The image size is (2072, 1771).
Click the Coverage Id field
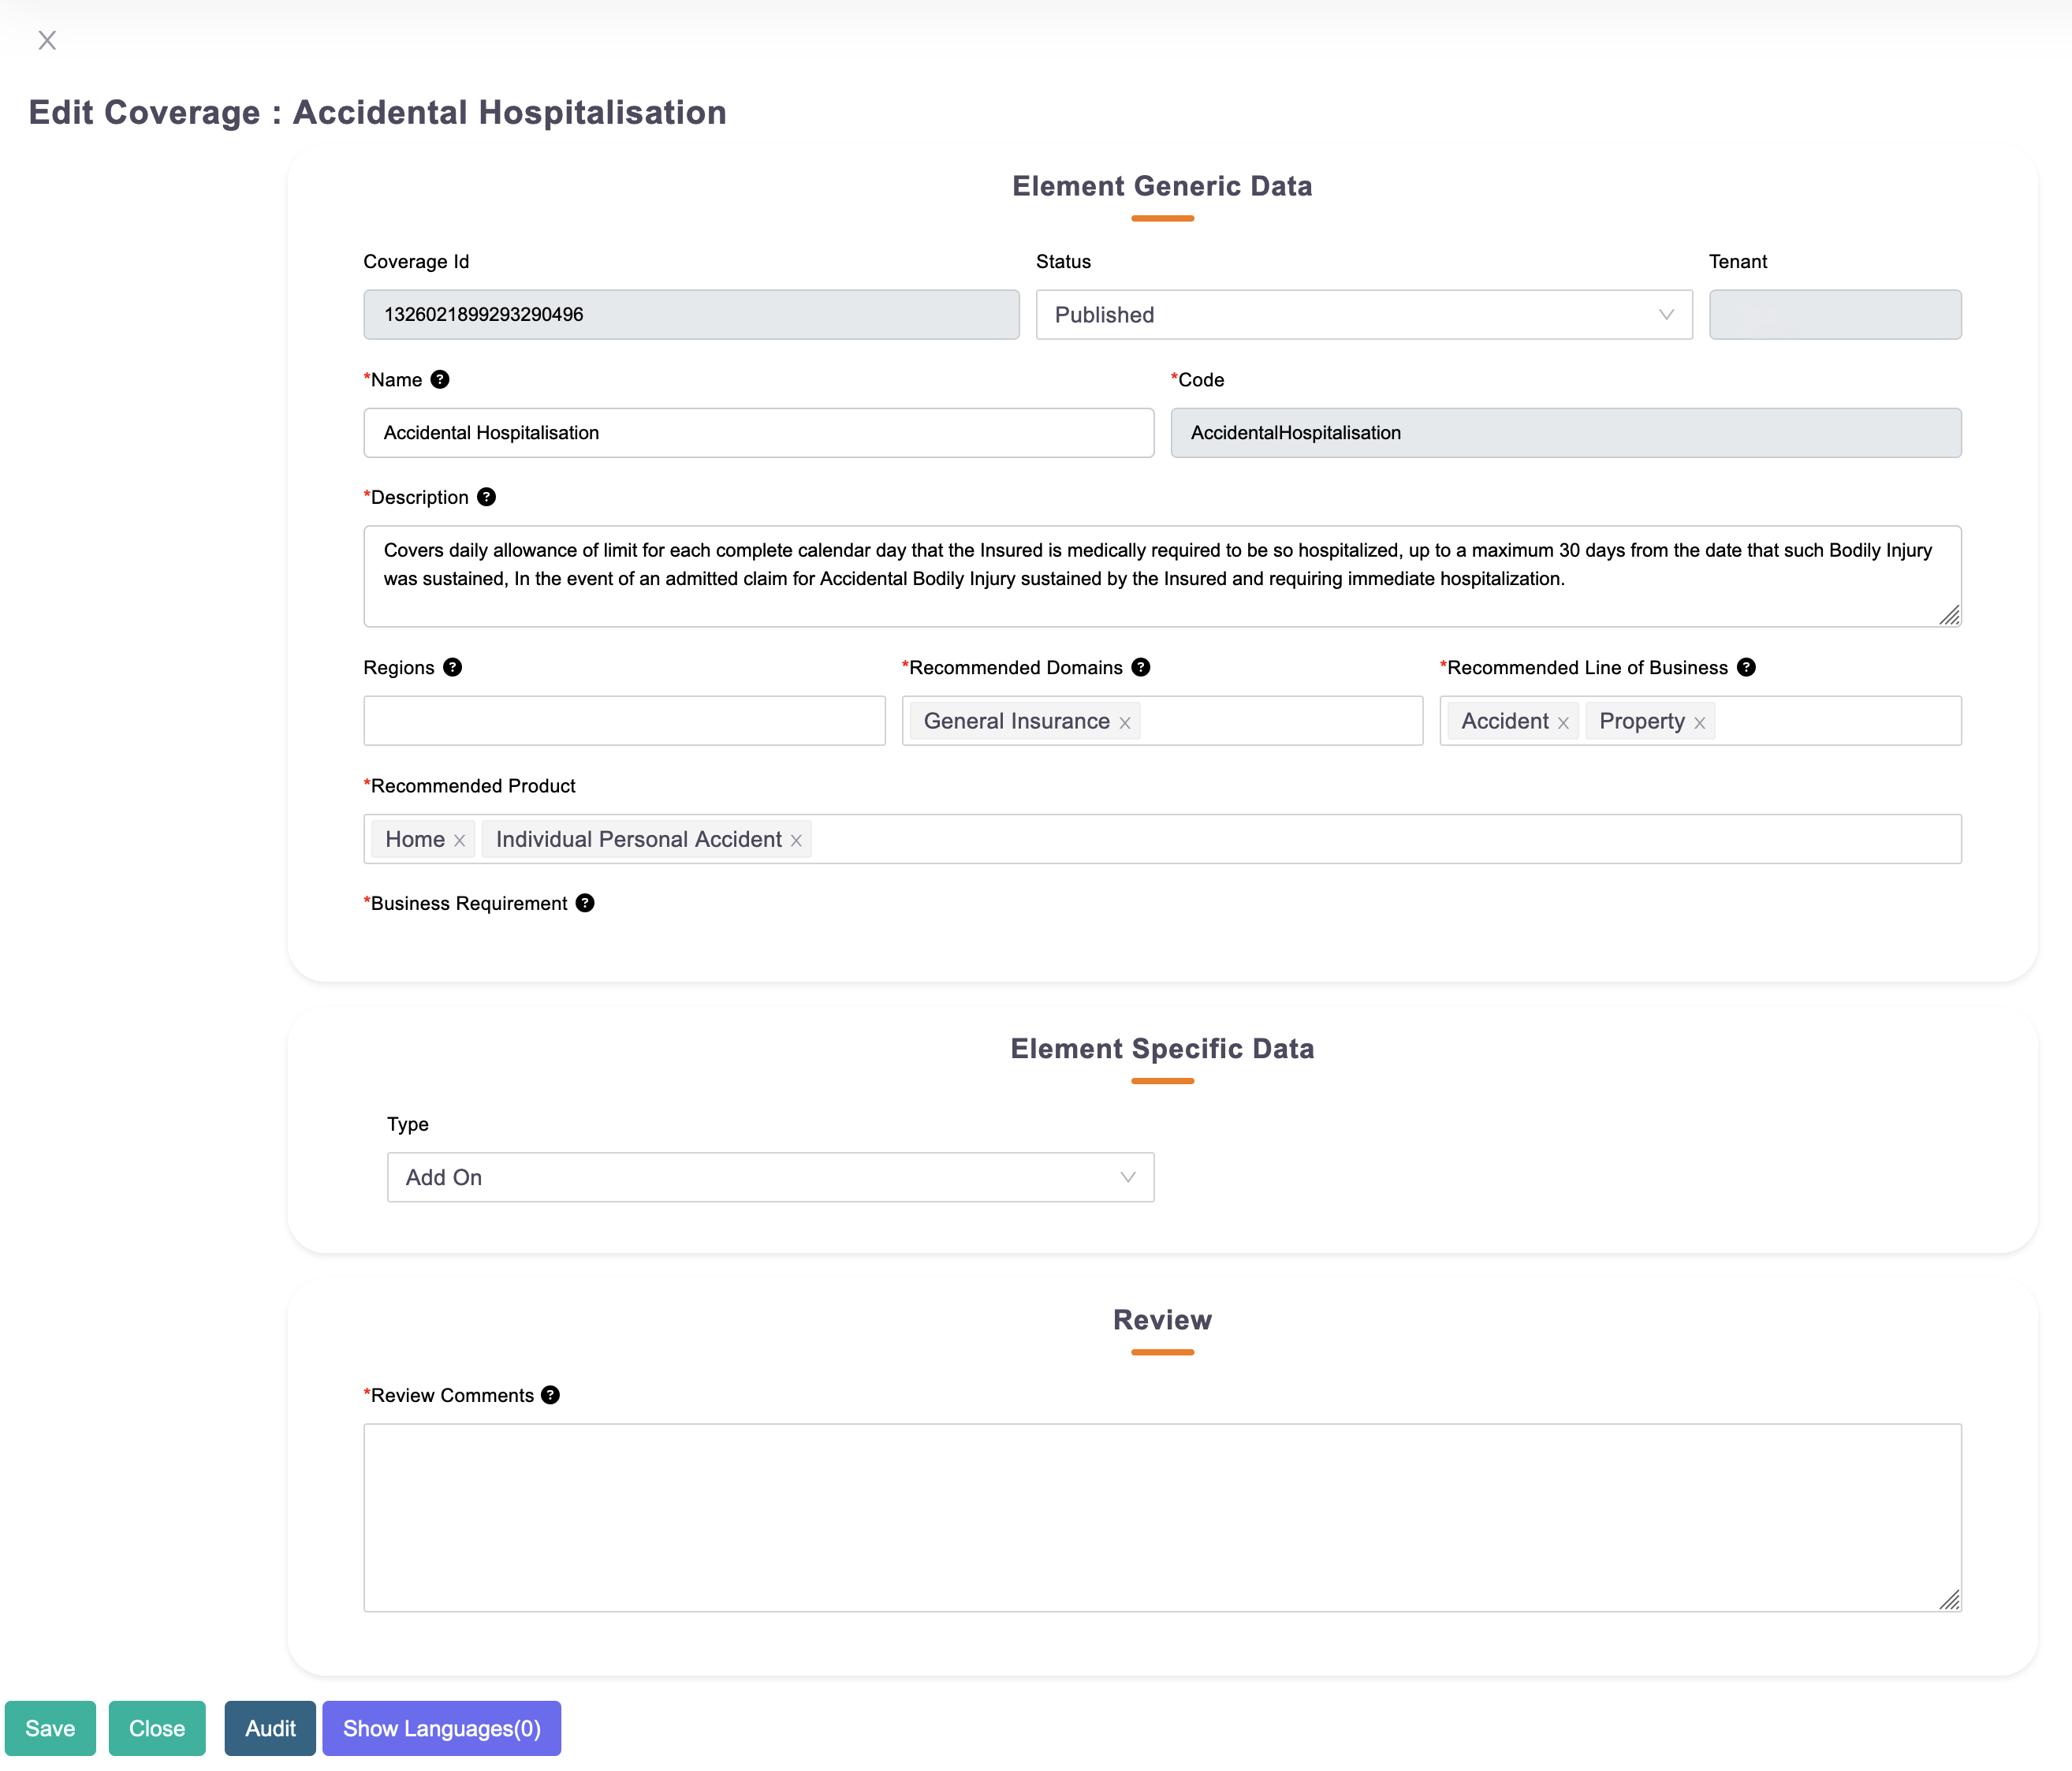[691, 315]
